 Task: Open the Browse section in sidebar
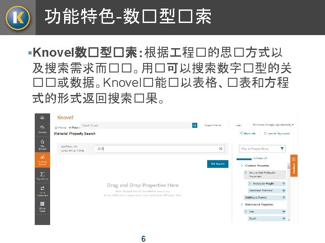coord(42,129)
